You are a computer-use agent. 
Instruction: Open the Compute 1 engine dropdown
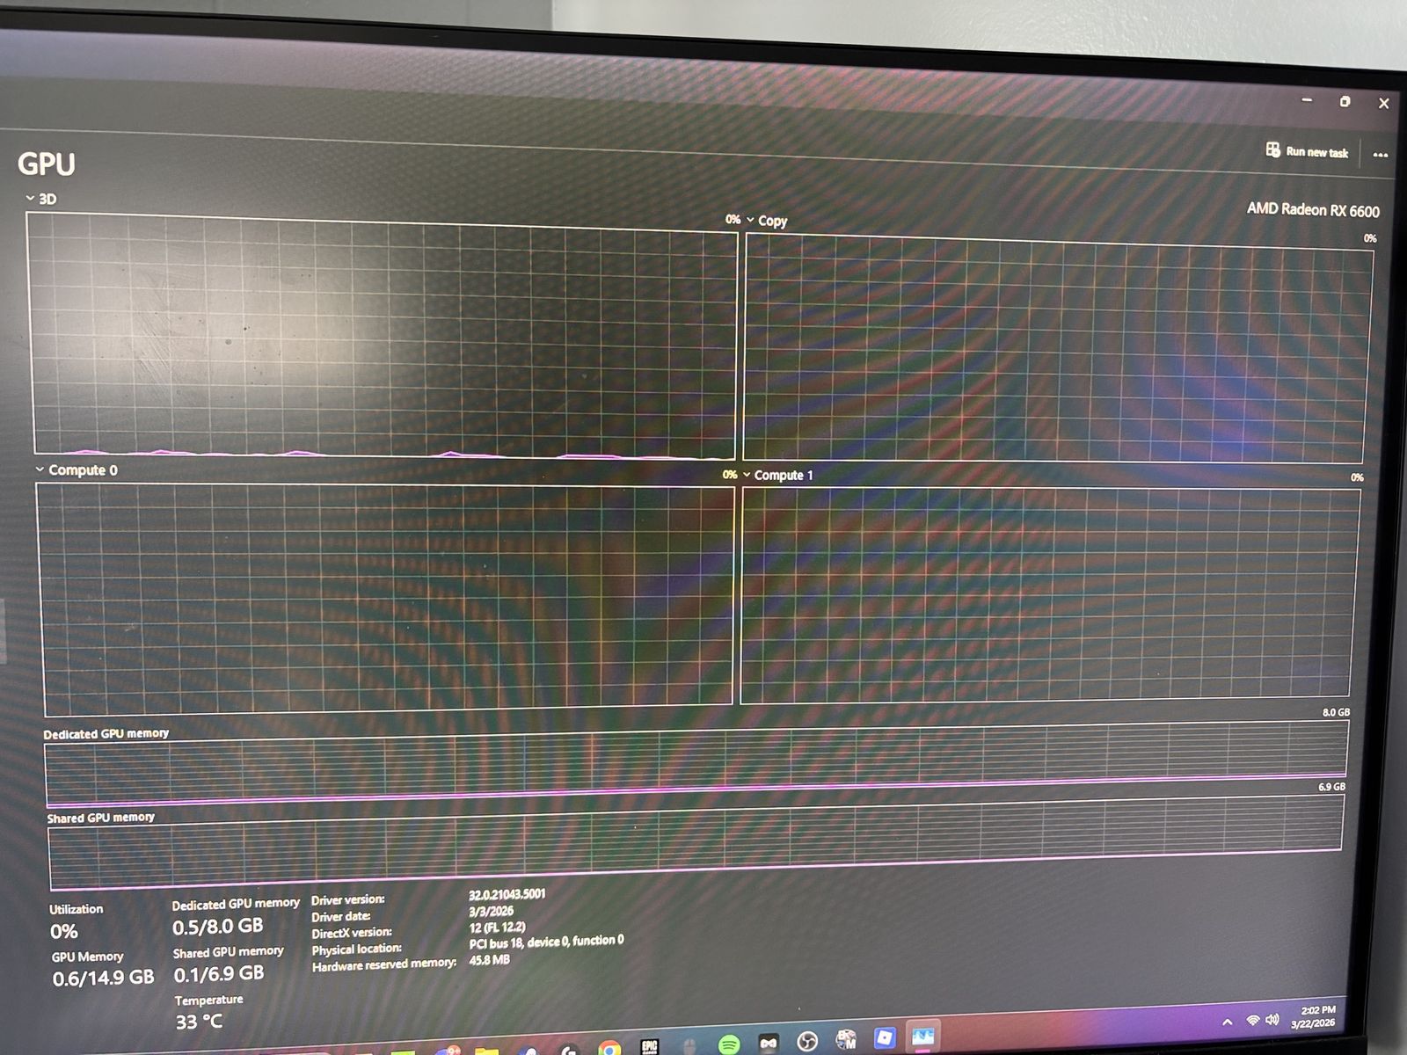pyautogui.click(x=747, y=475)
